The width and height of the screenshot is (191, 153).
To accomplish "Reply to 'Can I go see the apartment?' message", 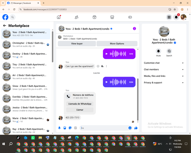I will click(x=102, y=66).
